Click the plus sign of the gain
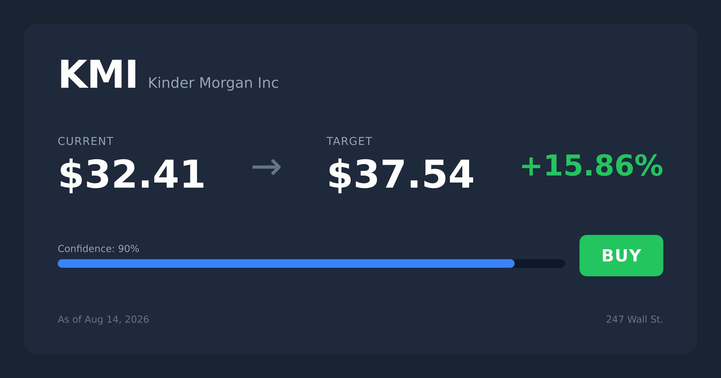Screen dimensions: 721x378 (x=531, y=166)
